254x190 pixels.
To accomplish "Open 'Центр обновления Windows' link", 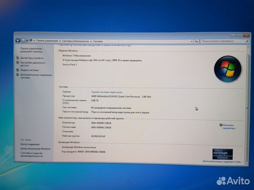I will pyautogui.click(x=36, y=148).
